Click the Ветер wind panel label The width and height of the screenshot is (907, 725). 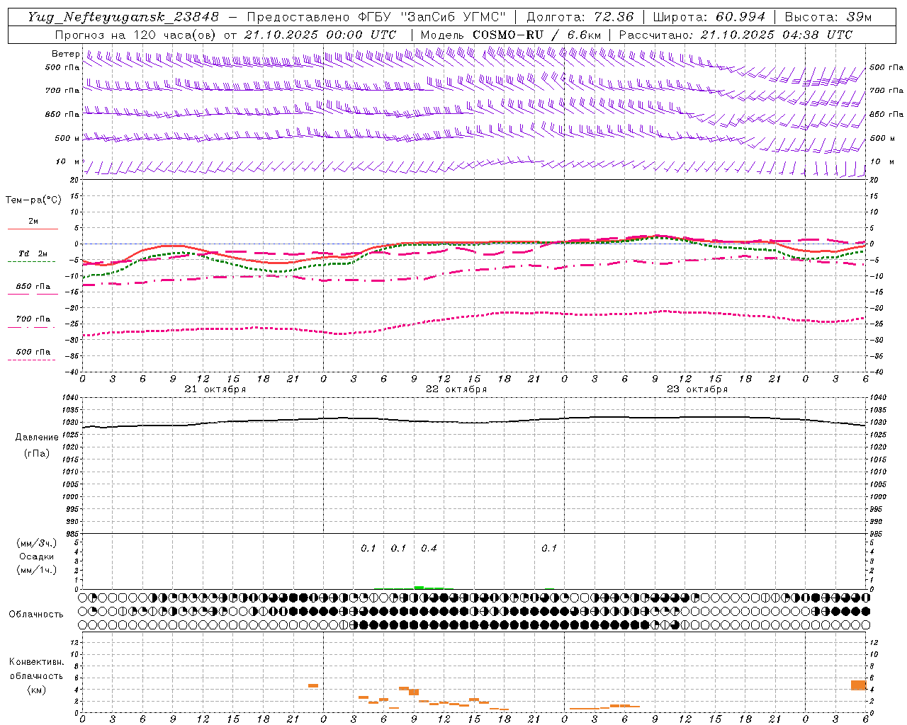(x=65, y=54)
